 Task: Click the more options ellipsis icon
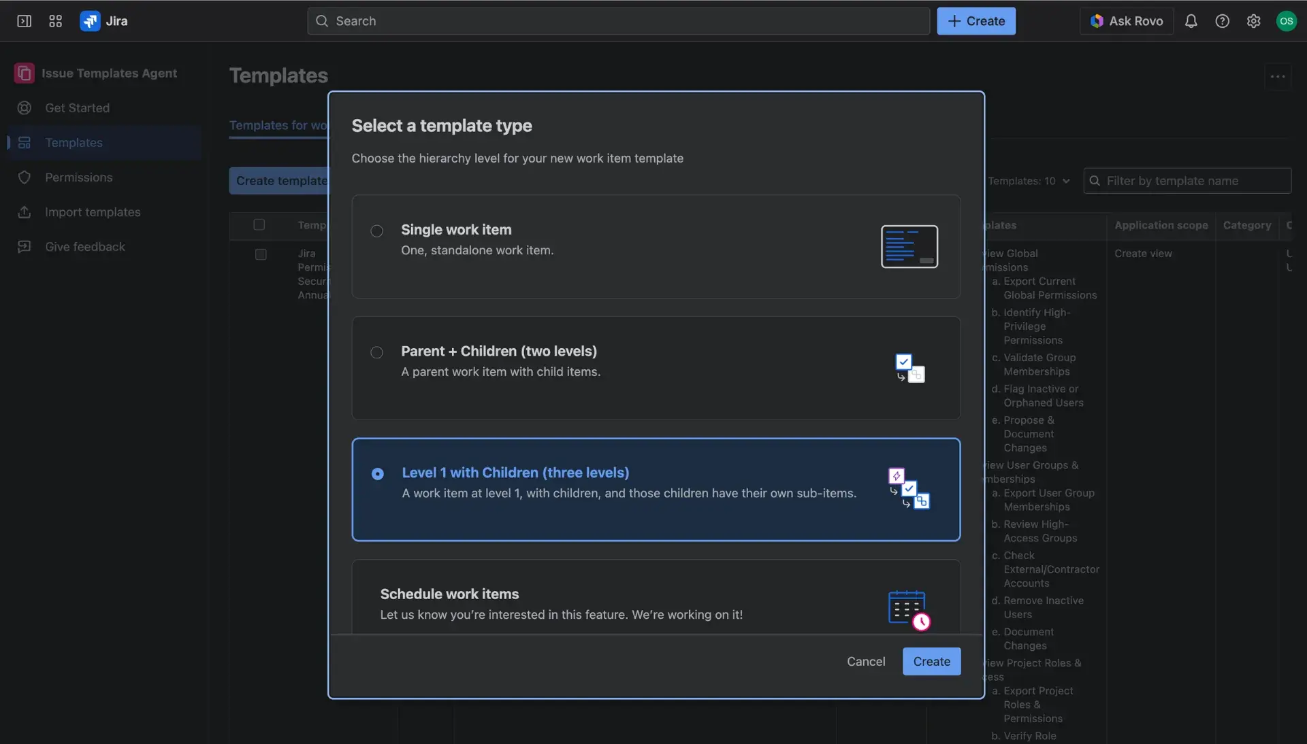(1278, 76)
